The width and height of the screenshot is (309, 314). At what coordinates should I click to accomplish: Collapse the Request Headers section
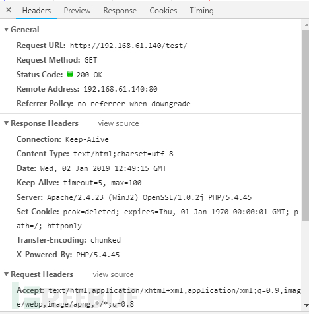point(7,274)
